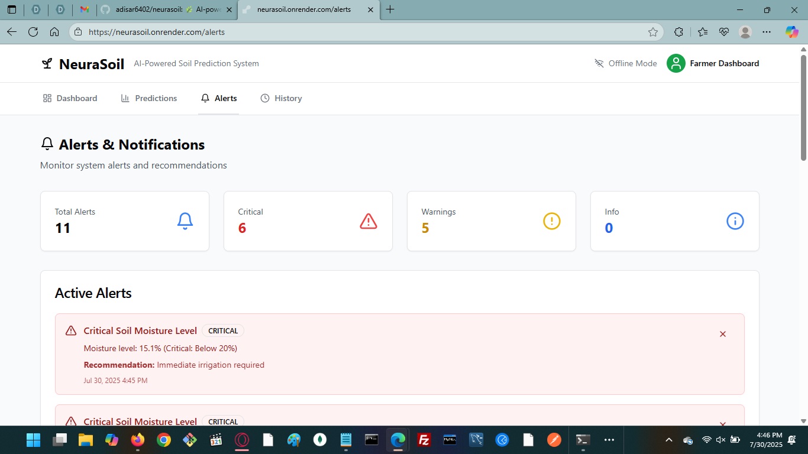Click the NeuraSoil brand name
The image size is (808, 454).
[x=92, y=64]
